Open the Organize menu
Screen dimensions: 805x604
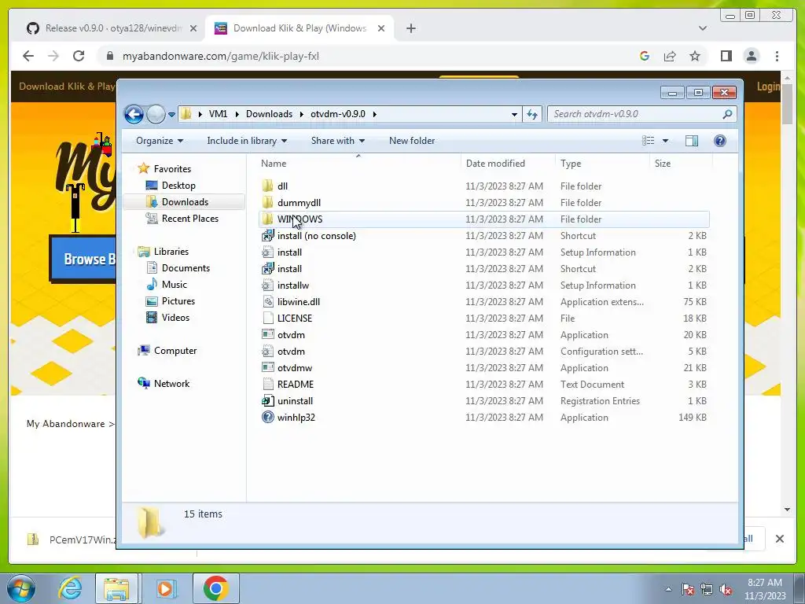(159, 141)
